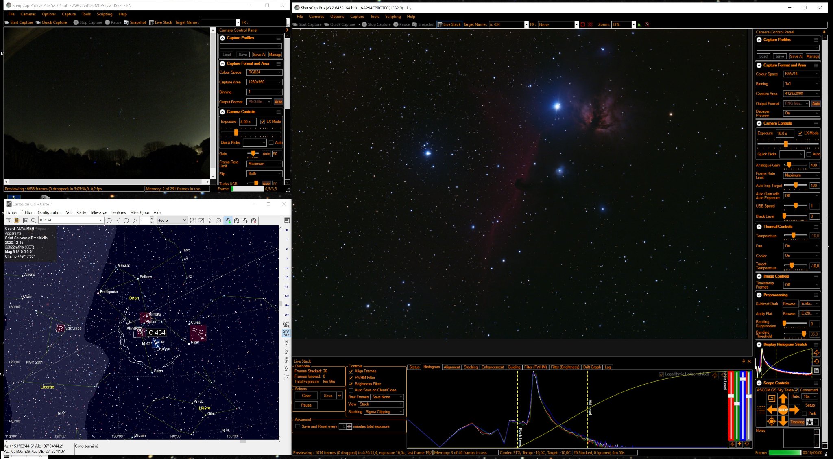The image size is (833, 459).
Task: Click the Black Level slider handle
Action: pyautogui.click(x=785, y=216)
